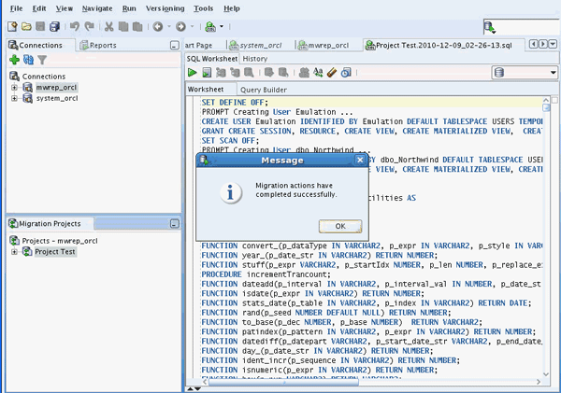Click the green Run Statement icon
561x393 pixels.
(193, 73)
